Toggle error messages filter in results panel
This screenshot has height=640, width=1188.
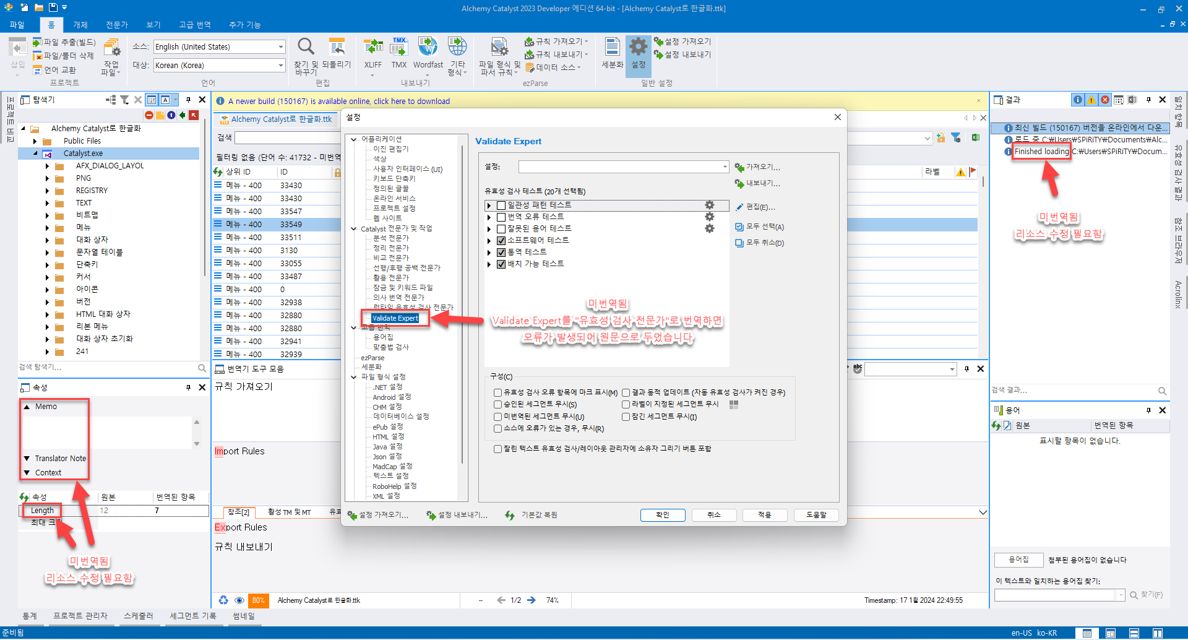1105,100
